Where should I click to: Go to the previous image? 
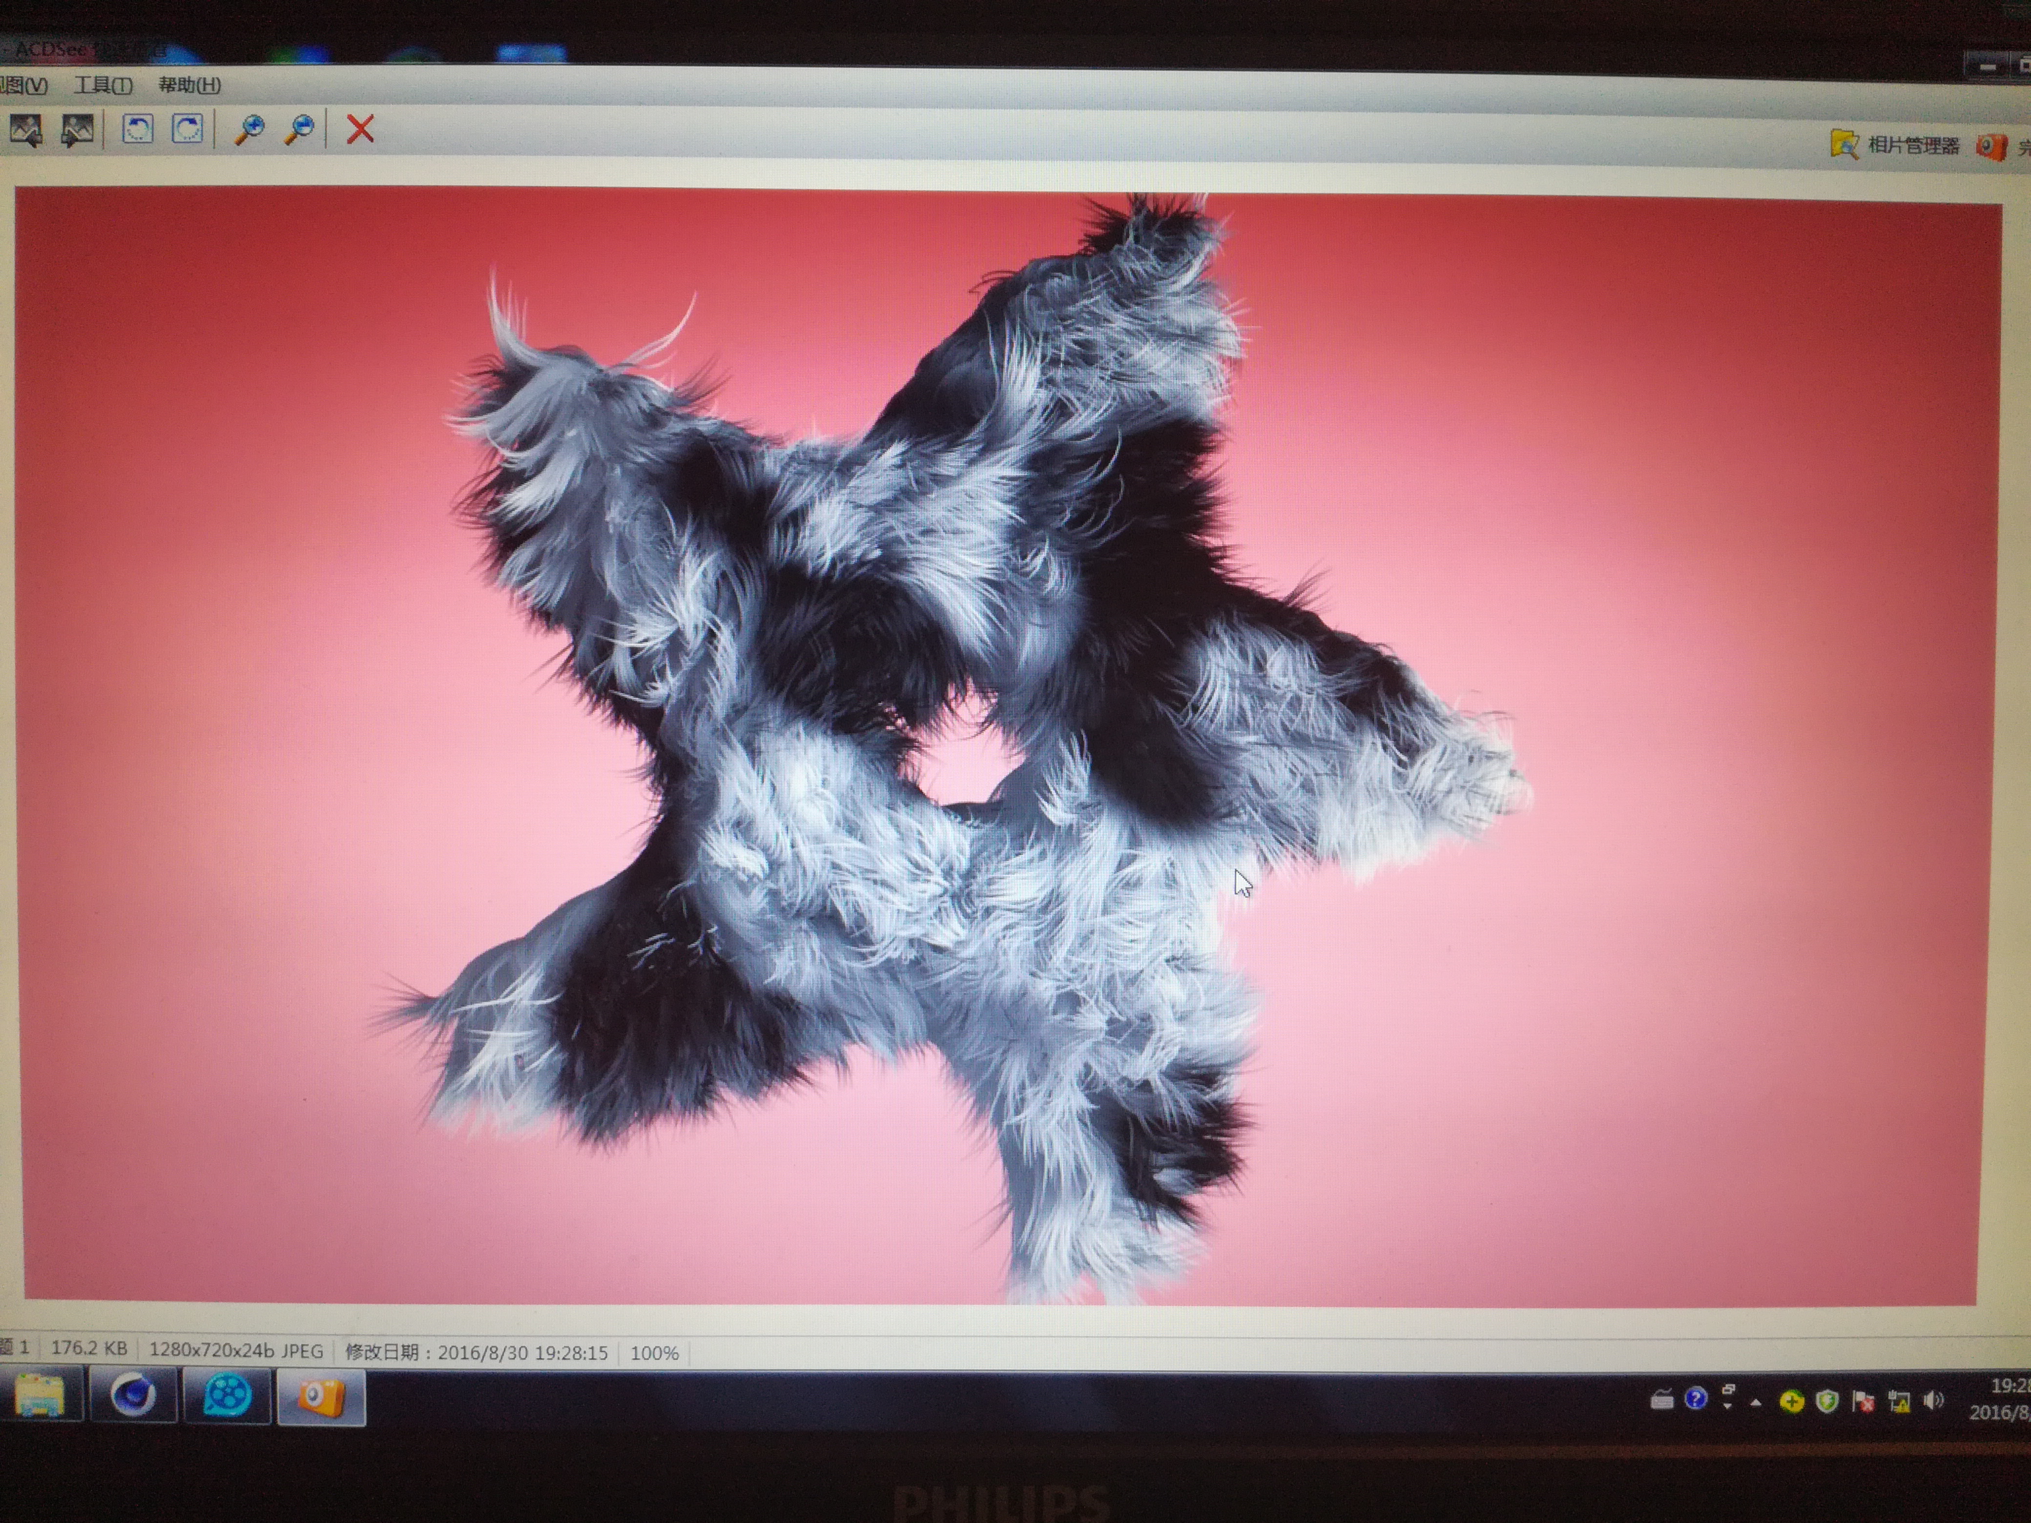click(x=26, y=129)
